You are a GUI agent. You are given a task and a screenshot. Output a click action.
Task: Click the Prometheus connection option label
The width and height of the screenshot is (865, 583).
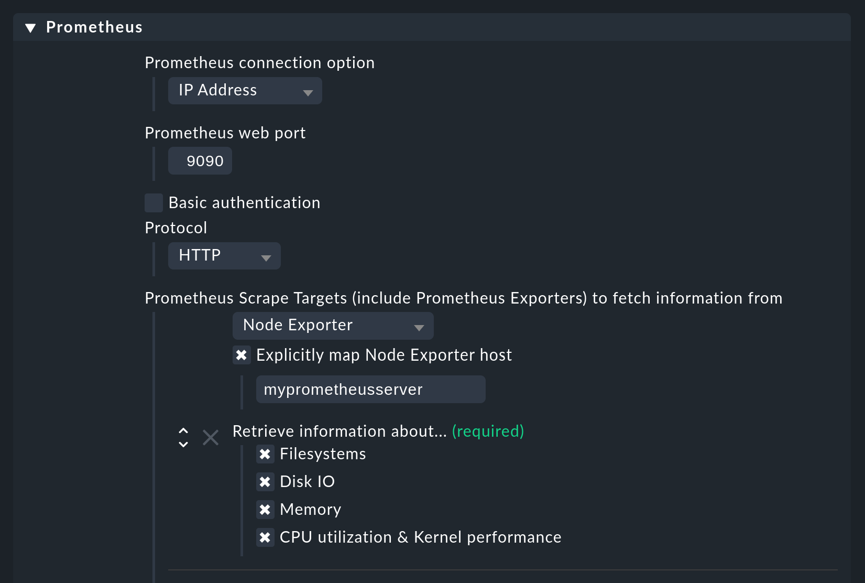point(260,63)
